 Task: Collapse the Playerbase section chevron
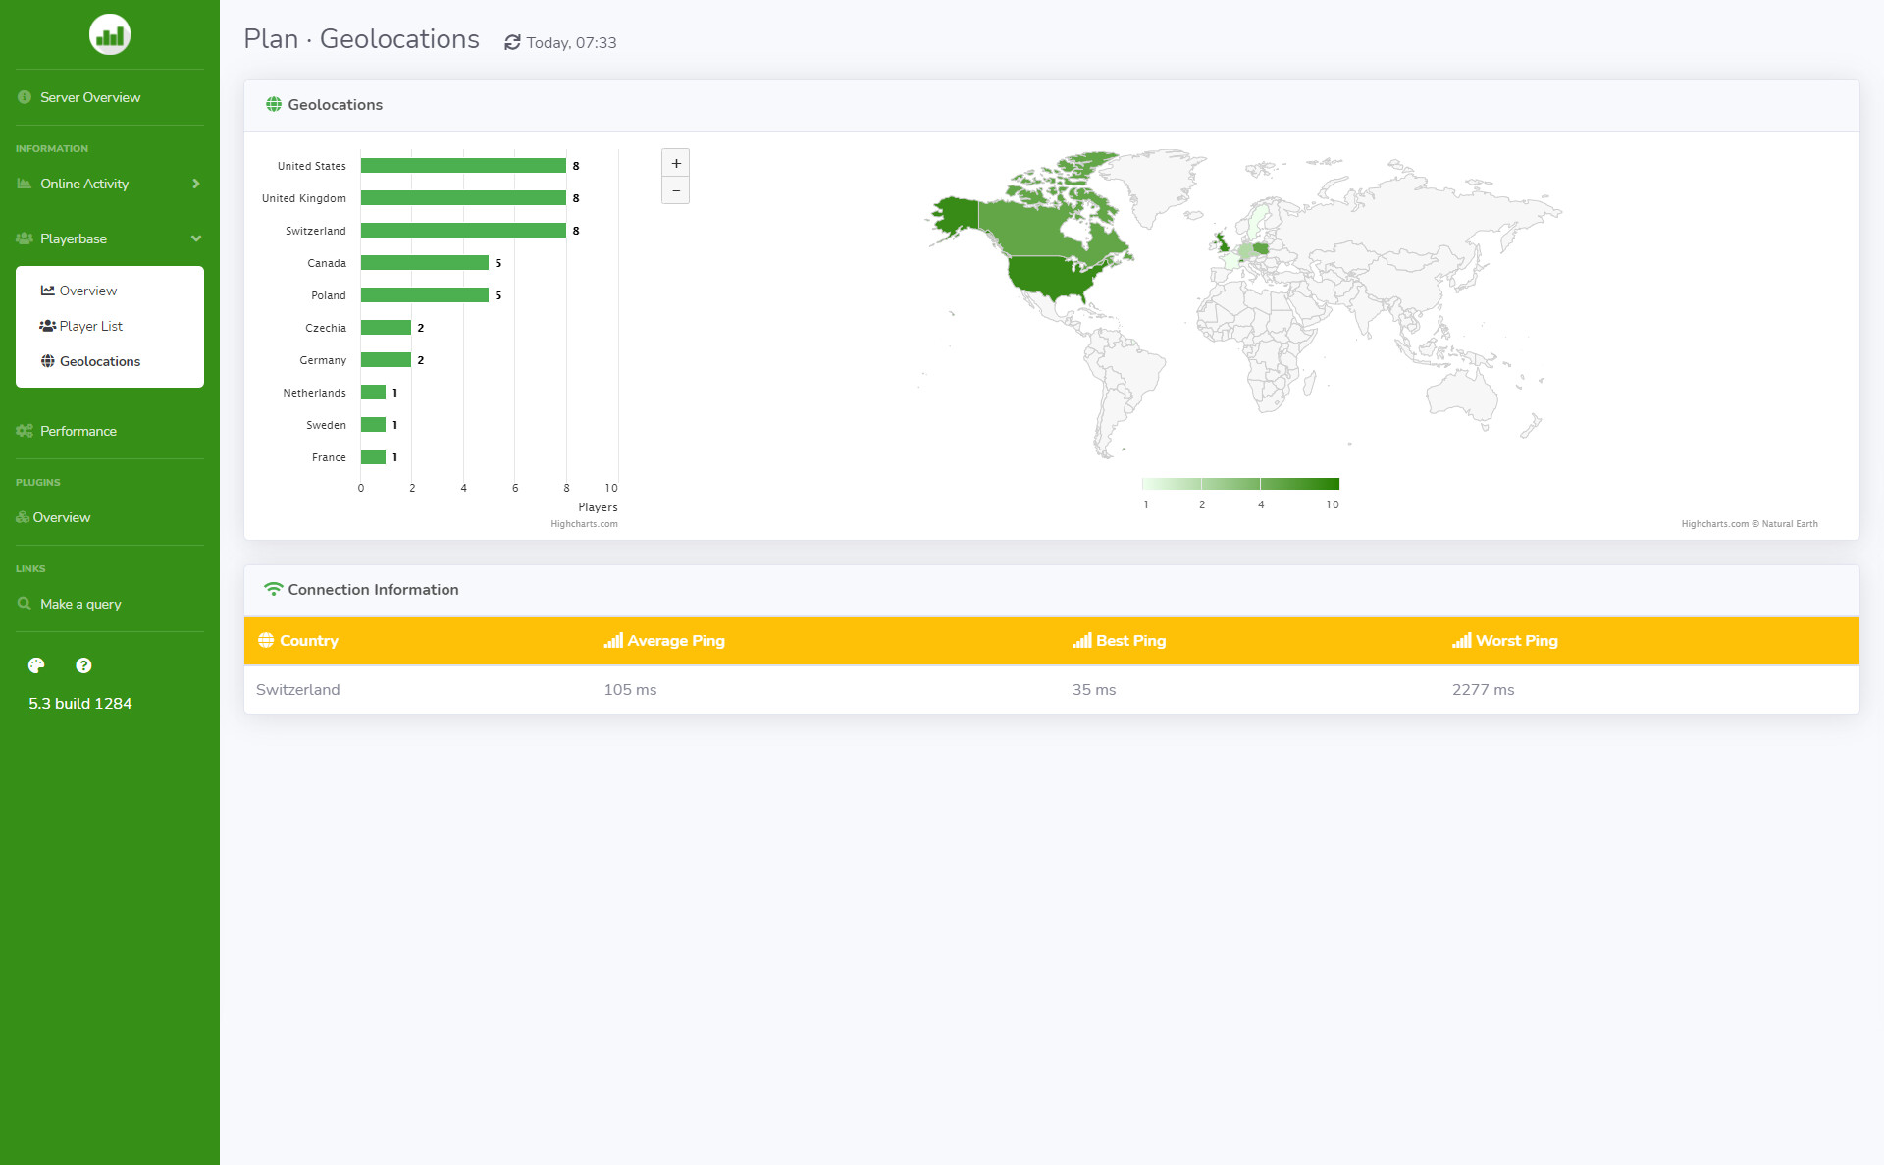click(196, 238)
